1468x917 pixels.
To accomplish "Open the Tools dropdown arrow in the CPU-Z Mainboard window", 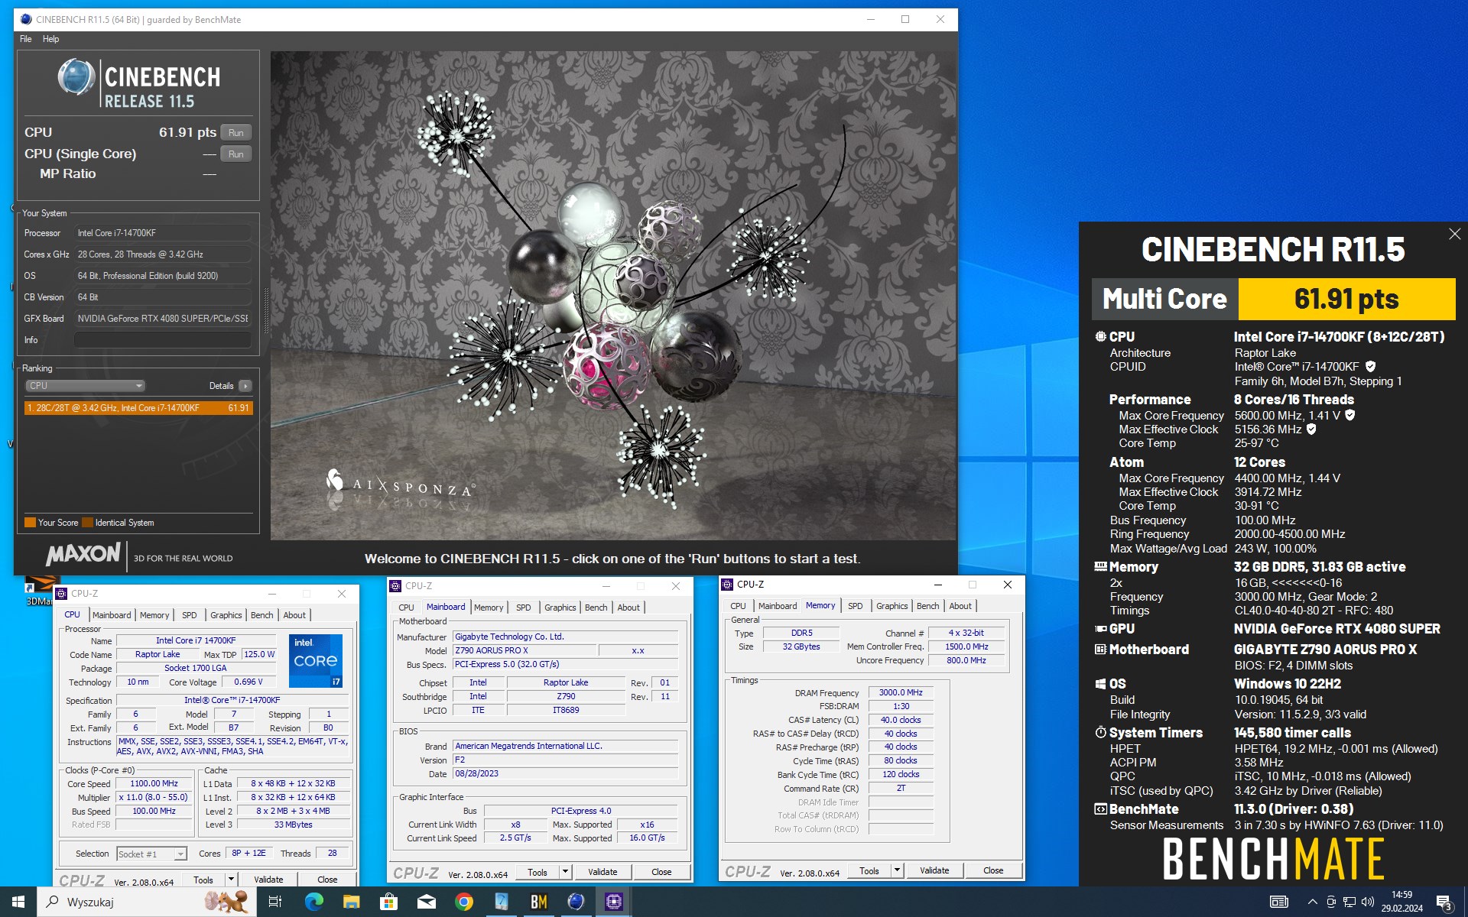I will (x=565, y=872).
